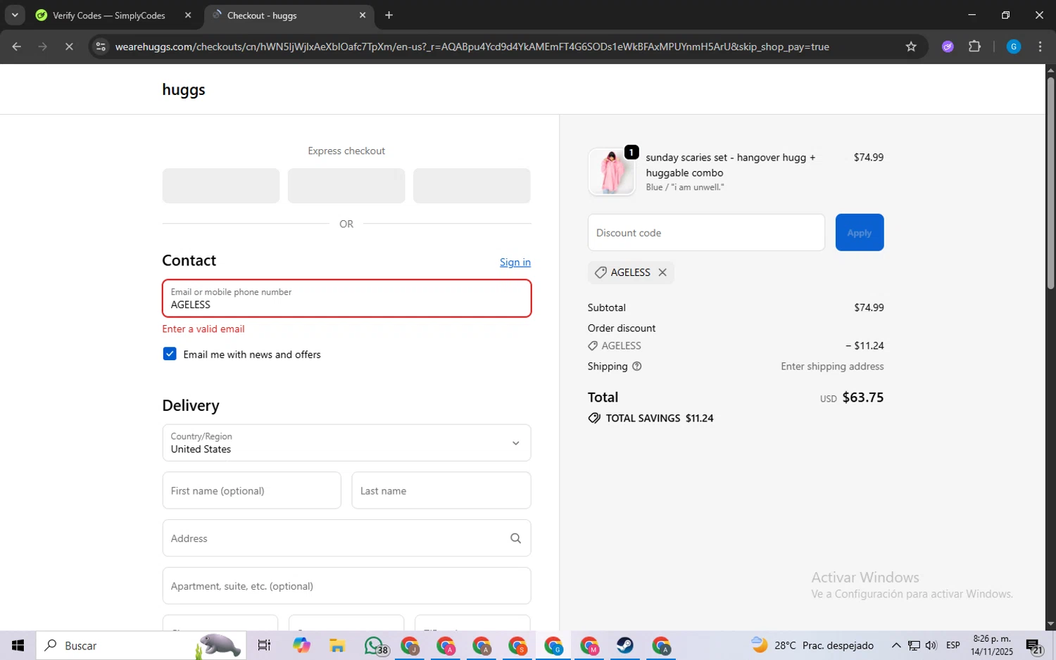1056x660 pixels.
Task: Click the Apartment, suite, etc. field
Action: coord(346,585)
